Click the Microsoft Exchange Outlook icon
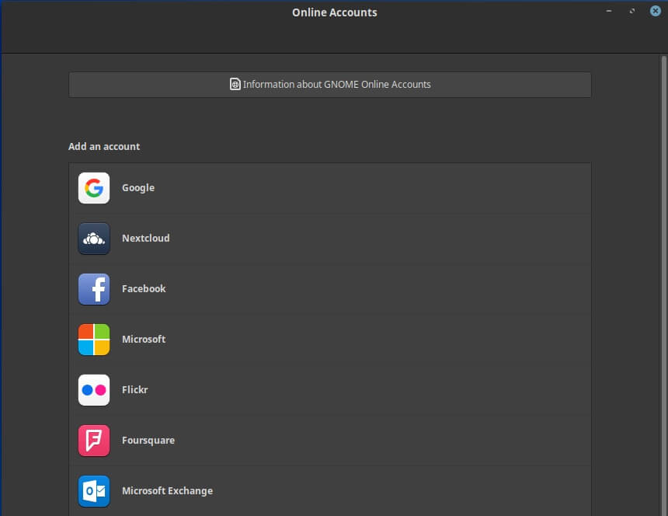 click(94, 491)
